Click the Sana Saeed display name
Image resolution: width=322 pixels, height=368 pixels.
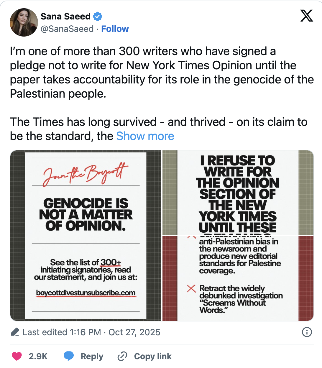click(x=65, y=17)
